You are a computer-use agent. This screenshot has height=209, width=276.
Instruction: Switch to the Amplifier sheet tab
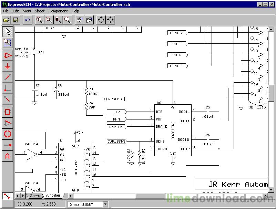(x=53, y=196)
